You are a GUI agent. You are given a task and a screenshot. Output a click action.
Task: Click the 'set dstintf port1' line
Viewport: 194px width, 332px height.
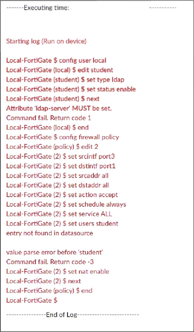coord(61,166)
